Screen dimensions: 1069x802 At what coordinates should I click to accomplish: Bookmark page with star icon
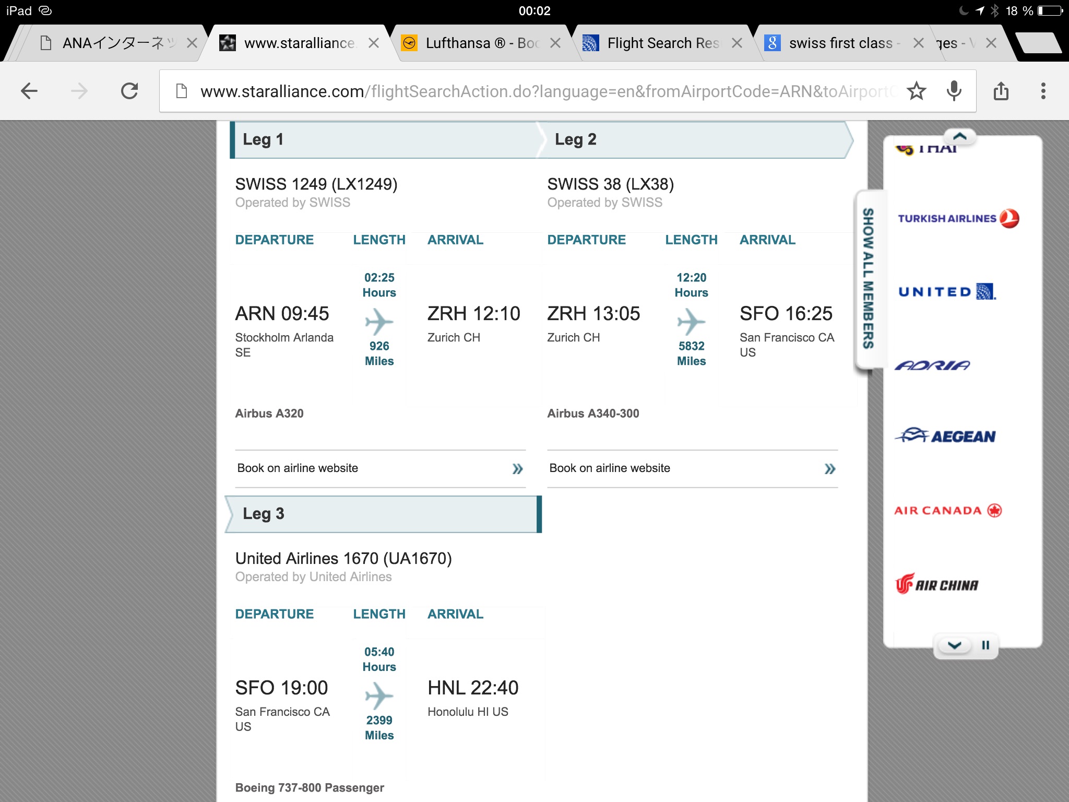[916, 91]
